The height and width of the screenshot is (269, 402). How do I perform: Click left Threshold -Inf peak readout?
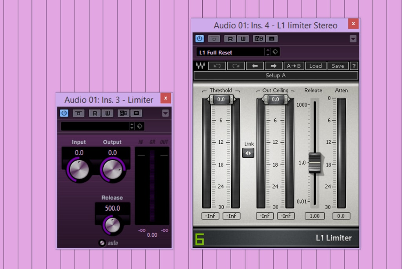tap(210, 216)
